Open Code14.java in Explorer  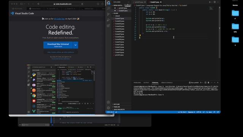click(x=120, y=53)
